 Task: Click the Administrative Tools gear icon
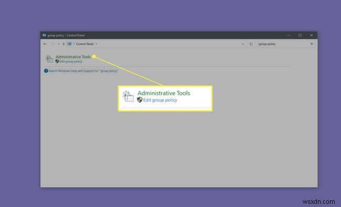click(49, 59)
